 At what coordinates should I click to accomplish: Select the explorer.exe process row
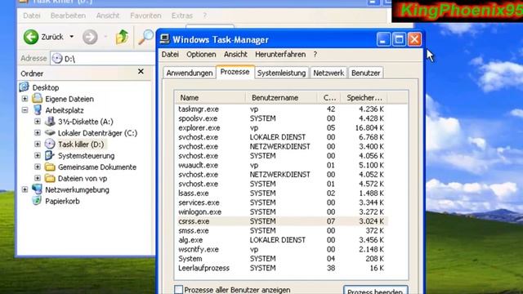click(x=281, y=127)
